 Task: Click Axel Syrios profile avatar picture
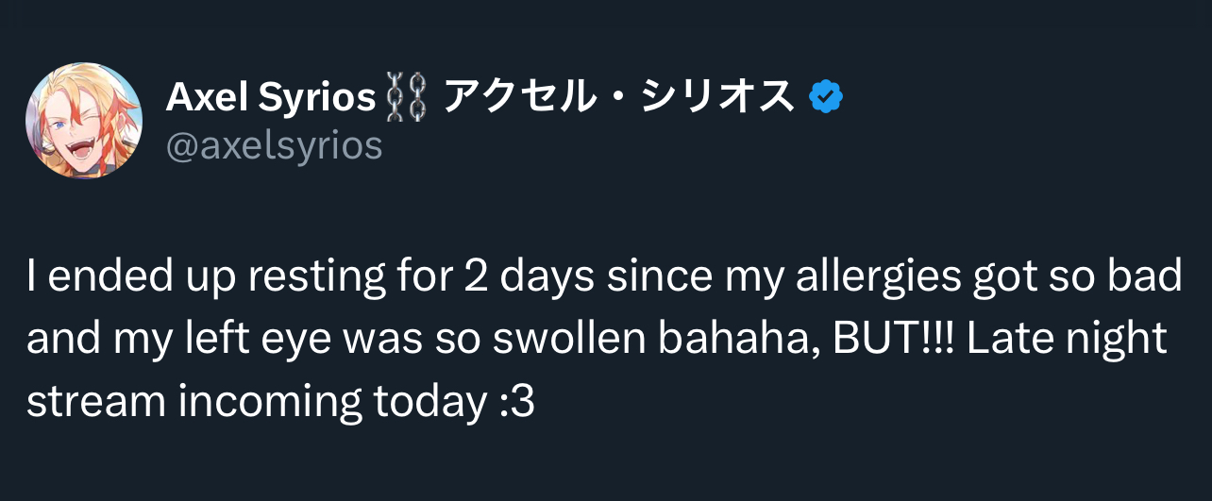(x=84, y=121)
